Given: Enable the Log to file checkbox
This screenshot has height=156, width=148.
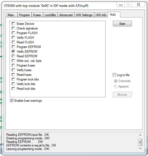Looking at the screenshot, I should (x=114, y=75).
